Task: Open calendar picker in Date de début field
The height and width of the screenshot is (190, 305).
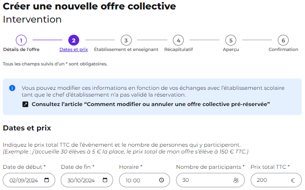Action: point(47,180)
